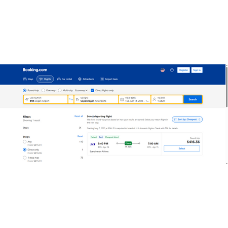The image size is (228, 228).
Task: Select the One-way radio button
Action: 43,90
